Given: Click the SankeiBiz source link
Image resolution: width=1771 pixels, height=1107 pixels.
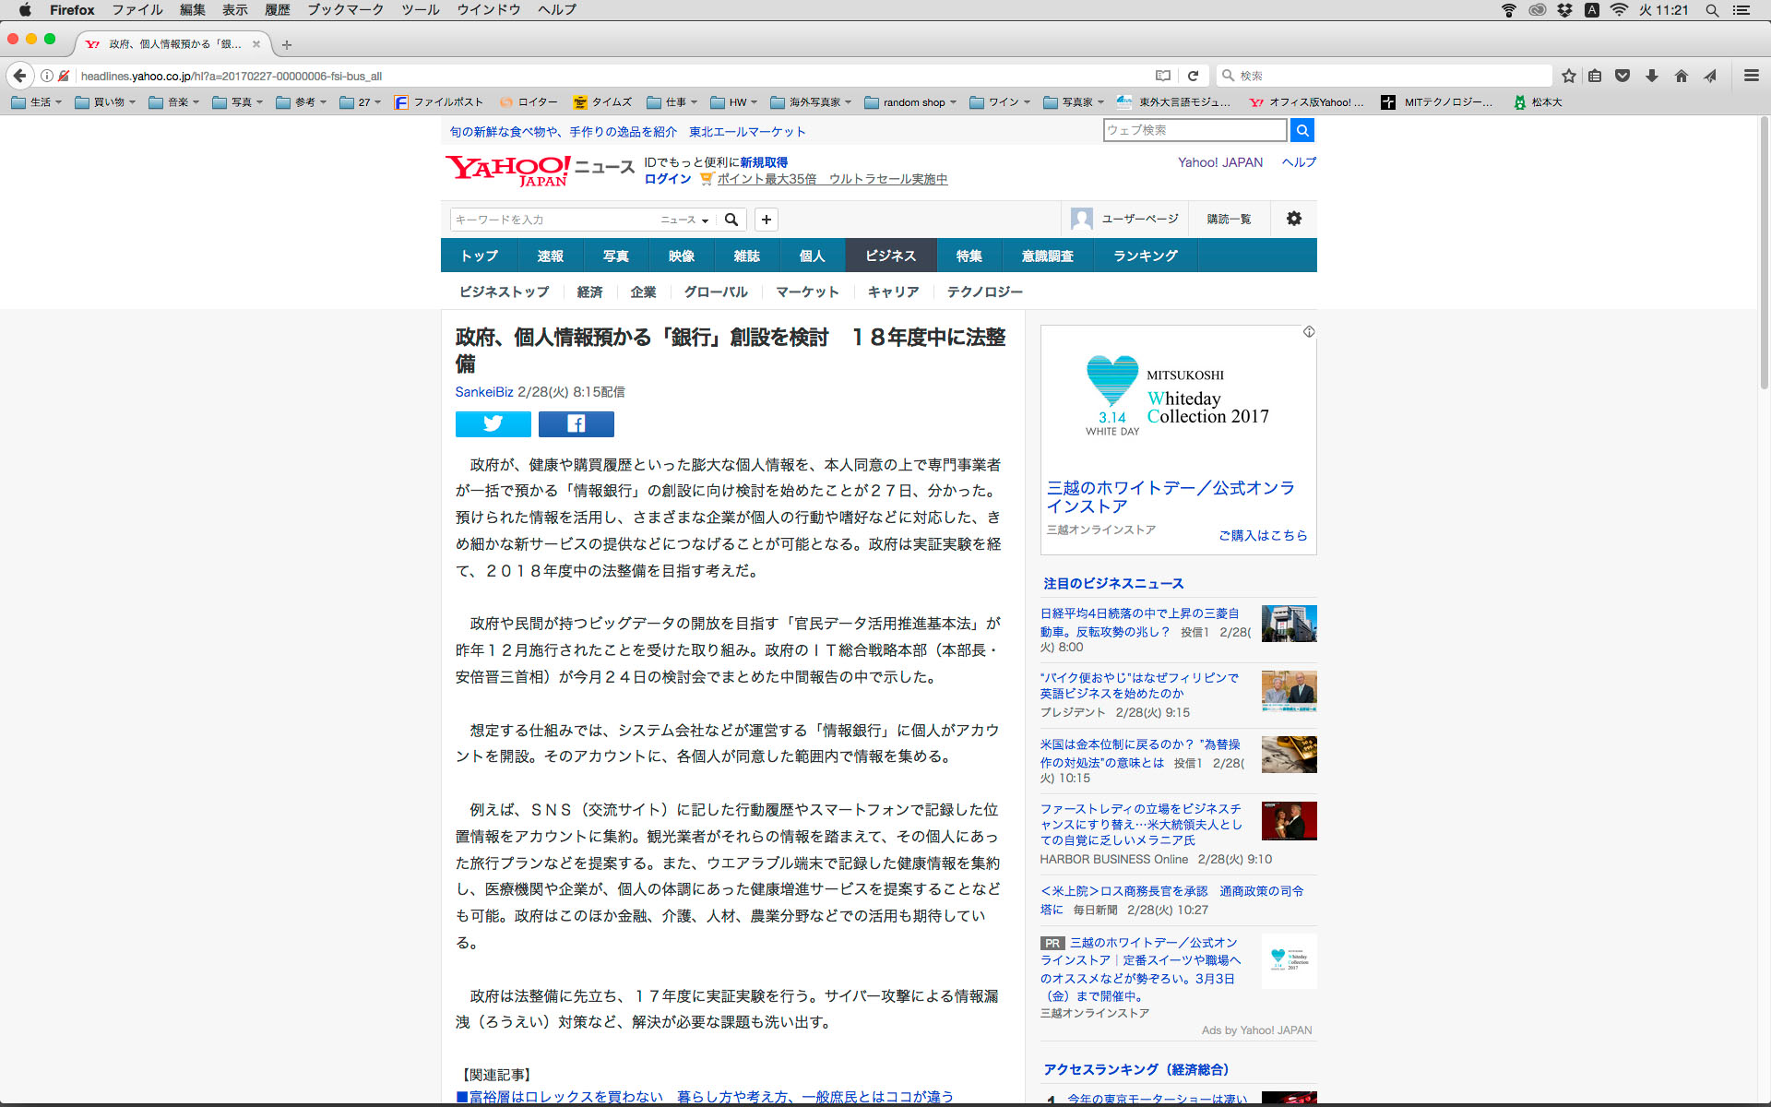Looking at the screenshot, I should pyautogui.click(x=483, y=392).
